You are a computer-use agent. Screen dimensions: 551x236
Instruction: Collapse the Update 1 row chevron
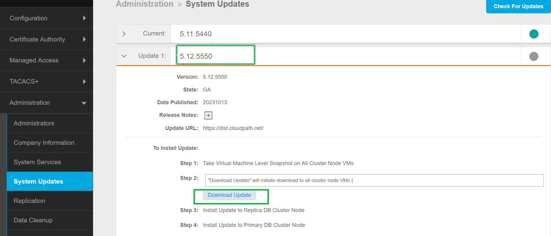click(x=124, y=56)
